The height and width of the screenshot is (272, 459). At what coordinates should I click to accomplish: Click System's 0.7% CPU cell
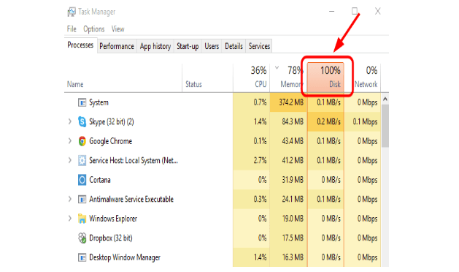tap(251, 102)
